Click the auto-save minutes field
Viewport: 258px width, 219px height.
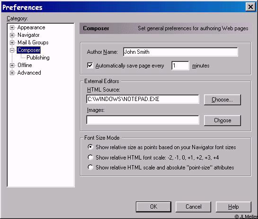pyautogui.click(x=180, y=66)
